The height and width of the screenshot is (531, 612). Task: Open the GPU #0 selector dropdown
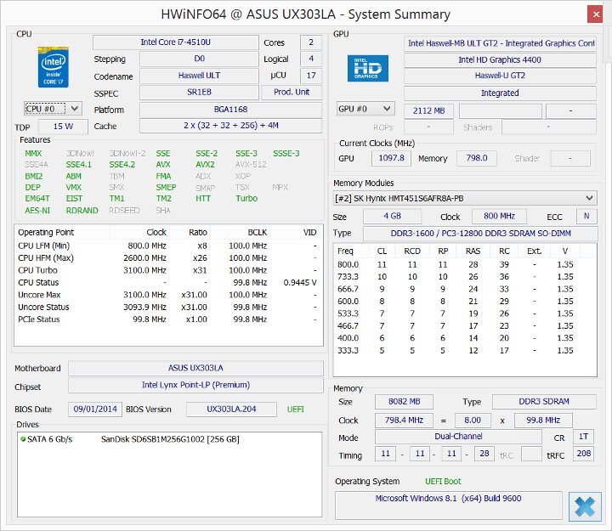(x=365, y=109)
